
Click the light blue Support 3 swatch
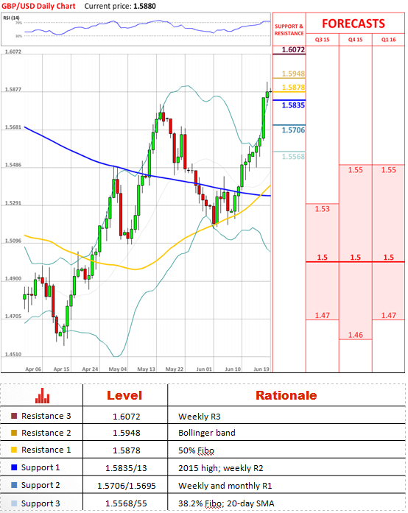click(x=14, y=503)
